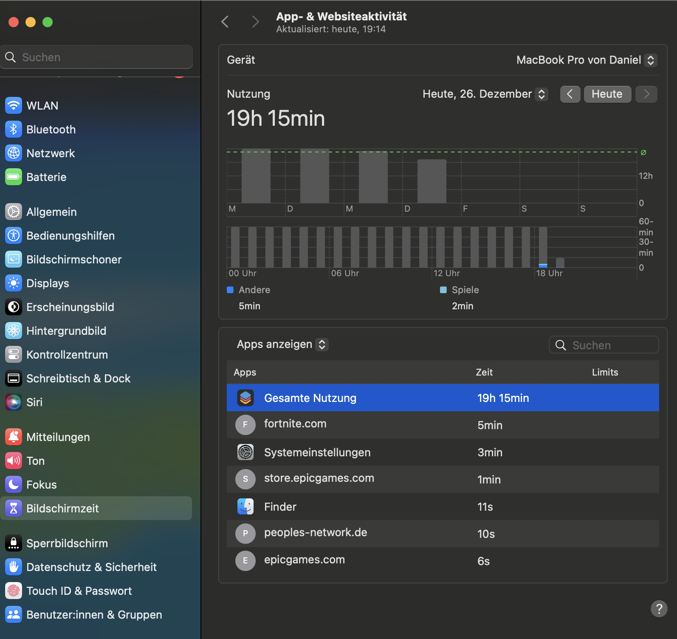Click the Systemeinstellungen gear icon in app list
This screenshot has width=677, height=639.
pos(245,452)
